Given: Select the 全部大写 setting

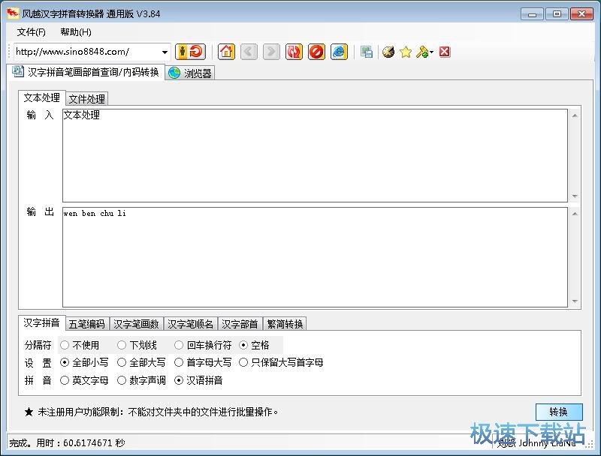Looking at the screenshot, I should 141,362.
